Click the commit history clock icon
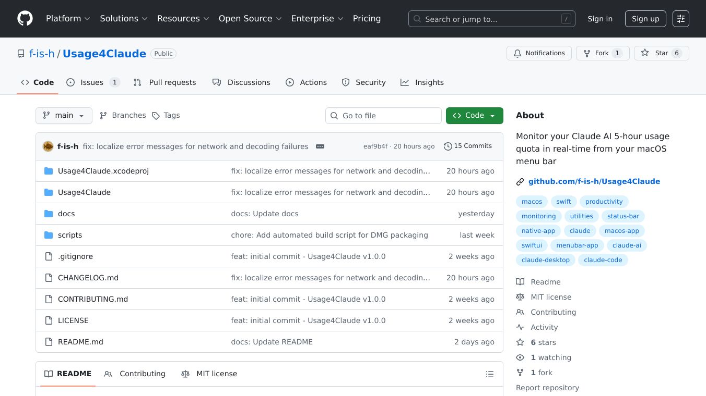This screenshot has width=706, height=396. click(x=448, y=146)
